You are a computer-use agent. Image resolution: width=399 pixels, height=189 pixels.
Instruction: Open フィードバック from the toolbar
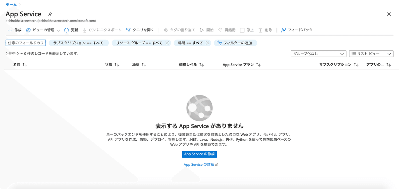[x=297, y=30]
